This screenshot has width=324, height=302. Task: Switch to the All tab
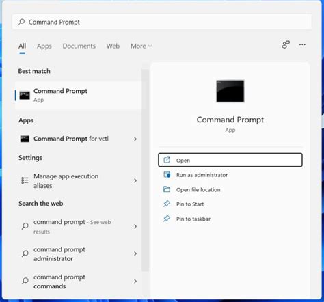click(22, 46)
